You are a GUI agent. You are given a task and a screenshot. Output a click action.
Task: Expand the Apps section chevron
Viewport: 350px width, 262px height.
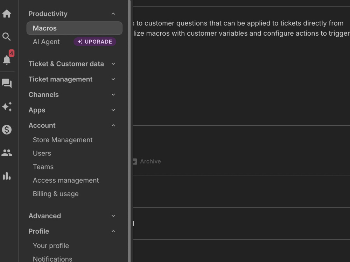tap(113, 110)
